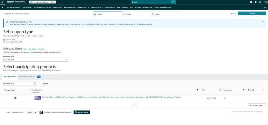Open Learn more about audiences link
The width and height of the screenshot is (268, 125).
tap(33, 49)
